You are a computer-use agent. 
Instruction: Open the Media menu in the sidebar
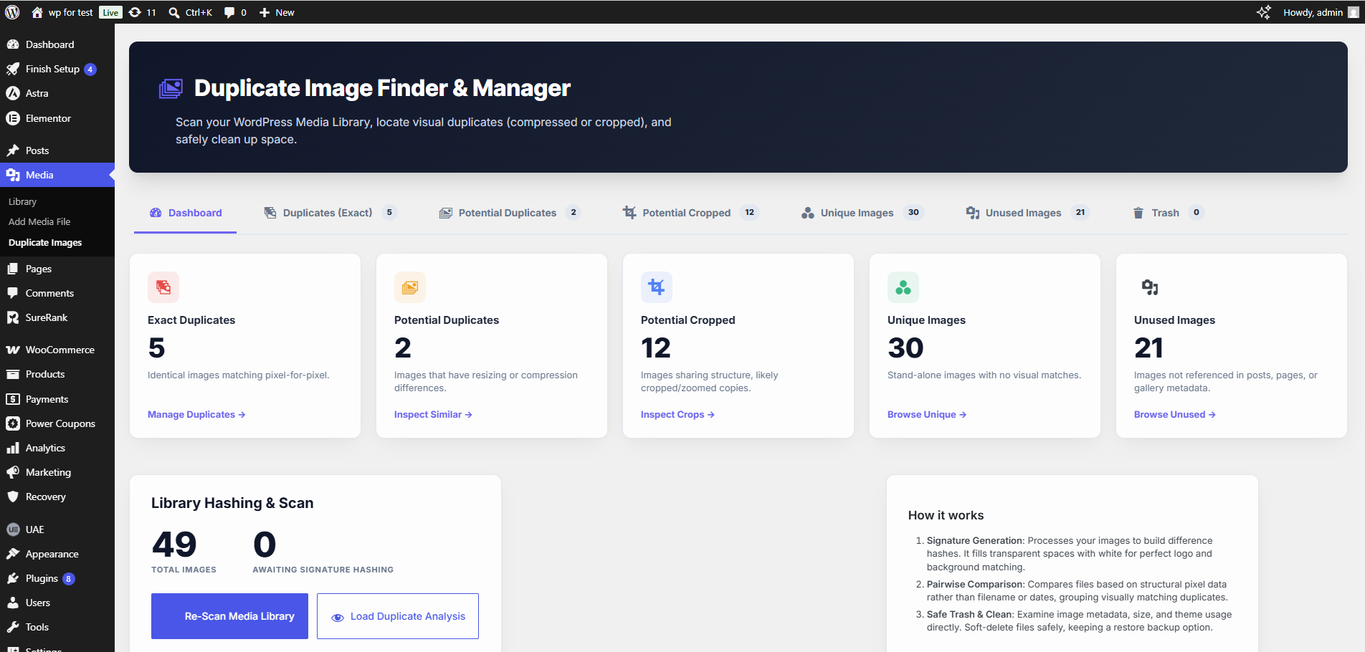click(57, 175)
